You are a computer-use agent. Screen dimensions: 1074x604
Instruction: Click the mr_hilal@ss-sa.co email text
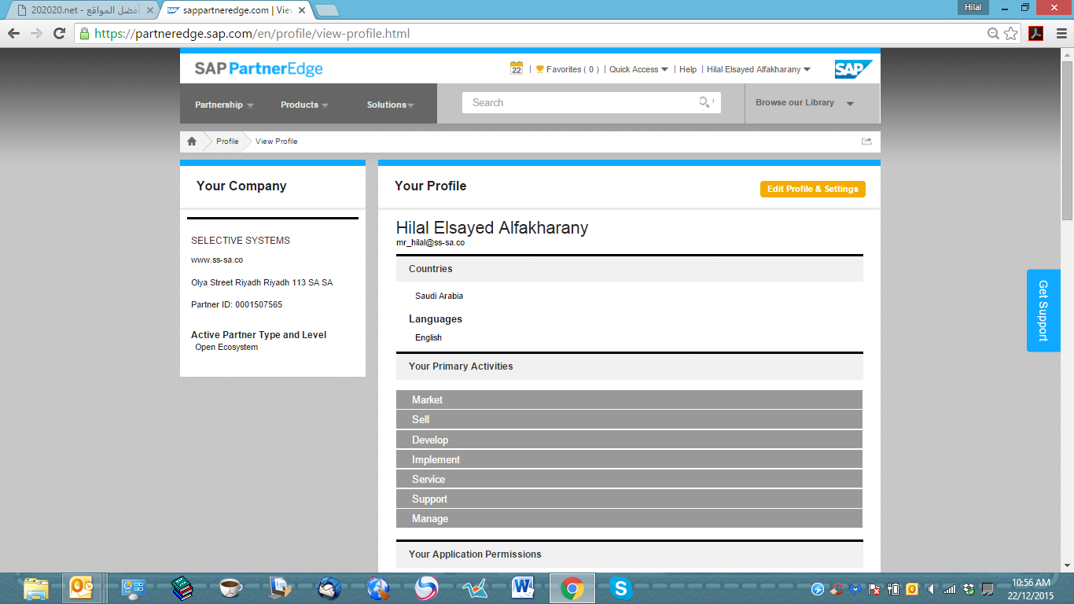[430, 243]
